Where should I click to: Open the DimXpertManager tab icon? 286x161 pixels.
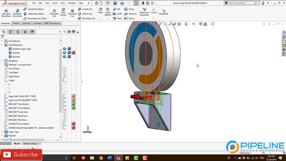click(25, 32)
